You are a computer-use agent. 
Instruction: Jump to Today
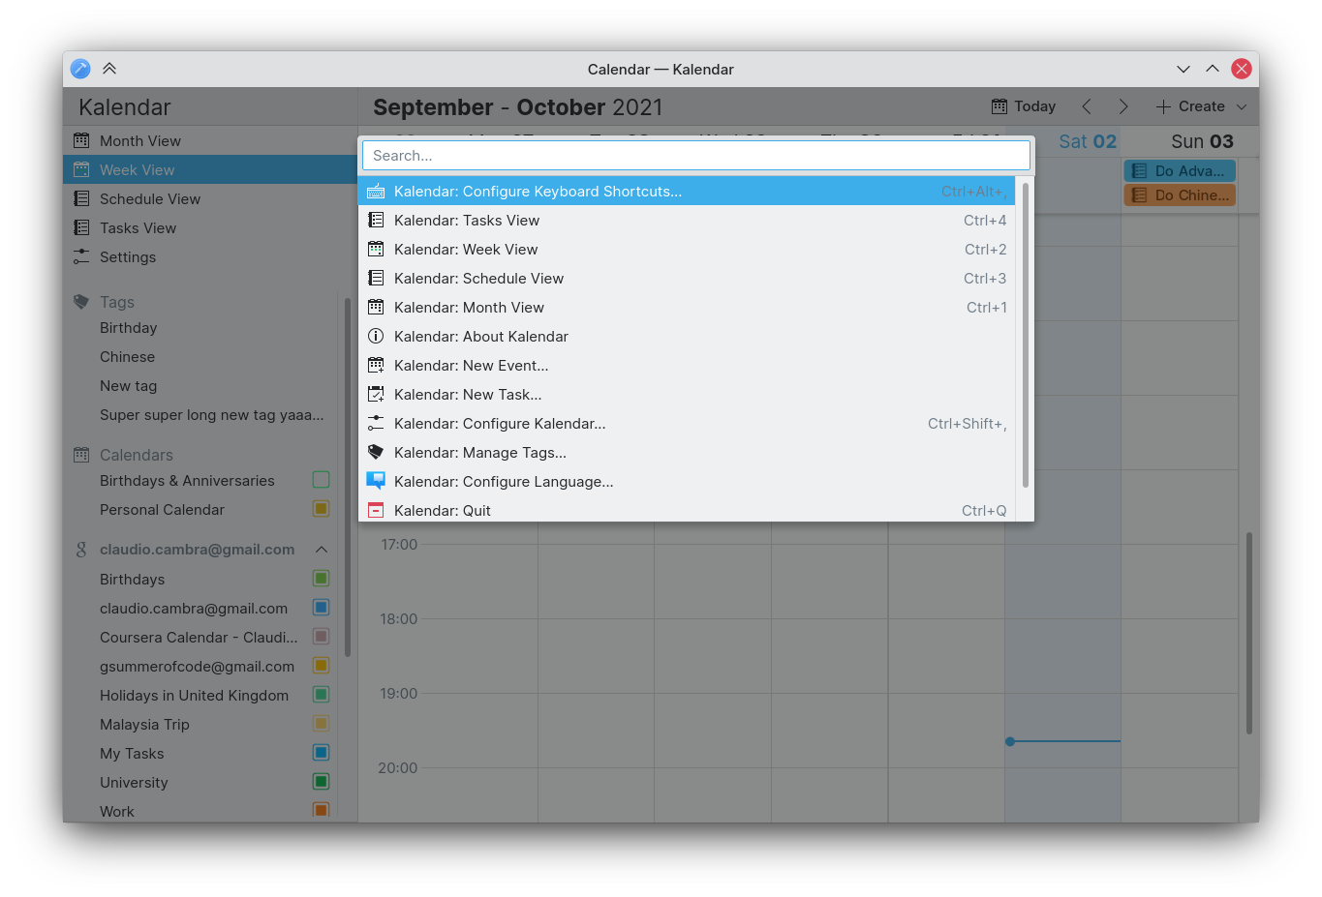point(1024,106)
